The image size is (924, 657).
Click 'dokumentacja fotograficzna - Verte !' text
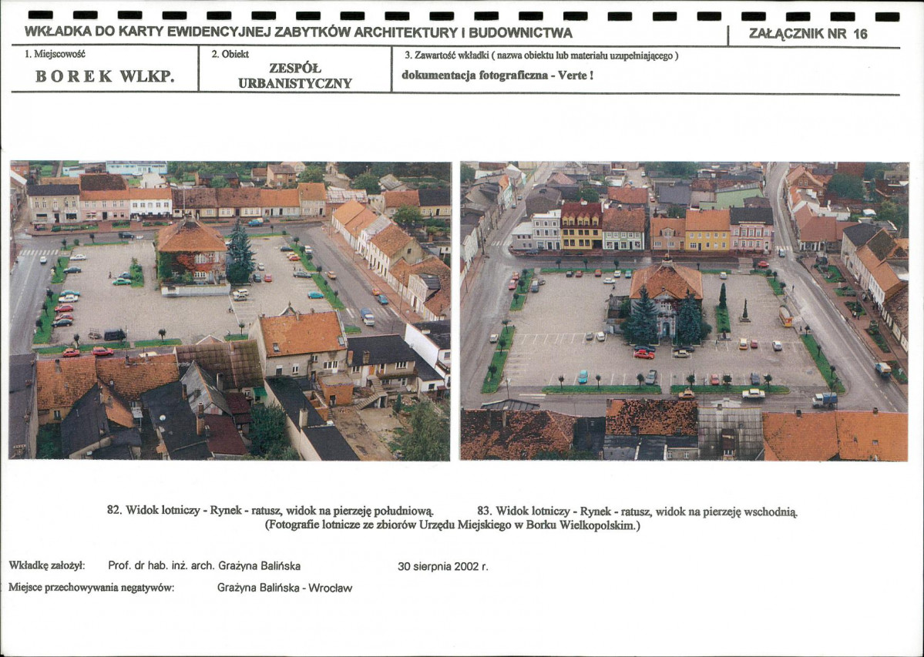tap(497, 75)
